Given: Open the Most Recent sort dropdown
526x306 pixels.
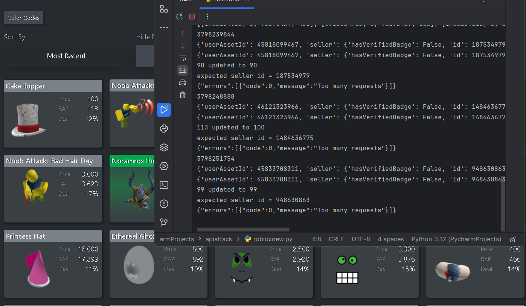Looking at the screenshot, I should [x=66, y=56].
